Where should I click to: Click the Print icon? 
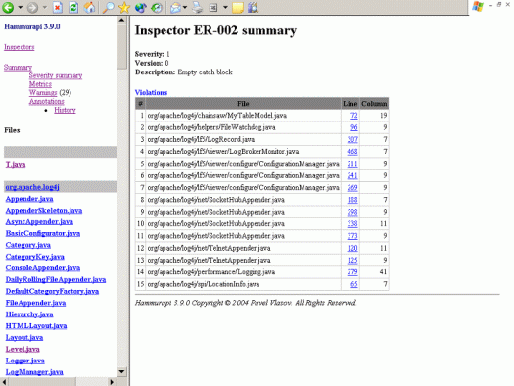coord(198,7)
